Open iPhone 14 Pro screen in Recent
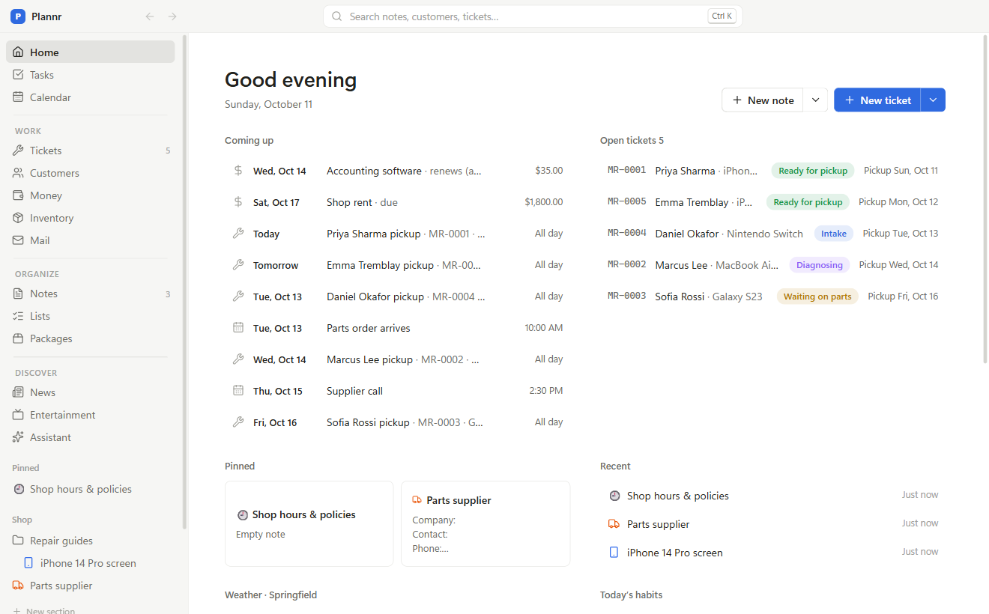Viewport: 989px width, 614px height. (x=772, y=553)
